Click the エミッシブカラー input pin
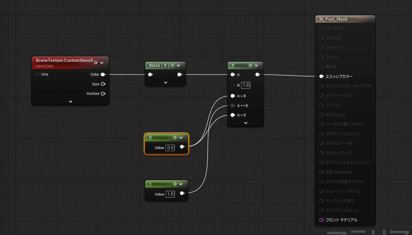Image resolution: width=412 pixels, height=235 pixels. pyautogui.click(x=321, y=76)
